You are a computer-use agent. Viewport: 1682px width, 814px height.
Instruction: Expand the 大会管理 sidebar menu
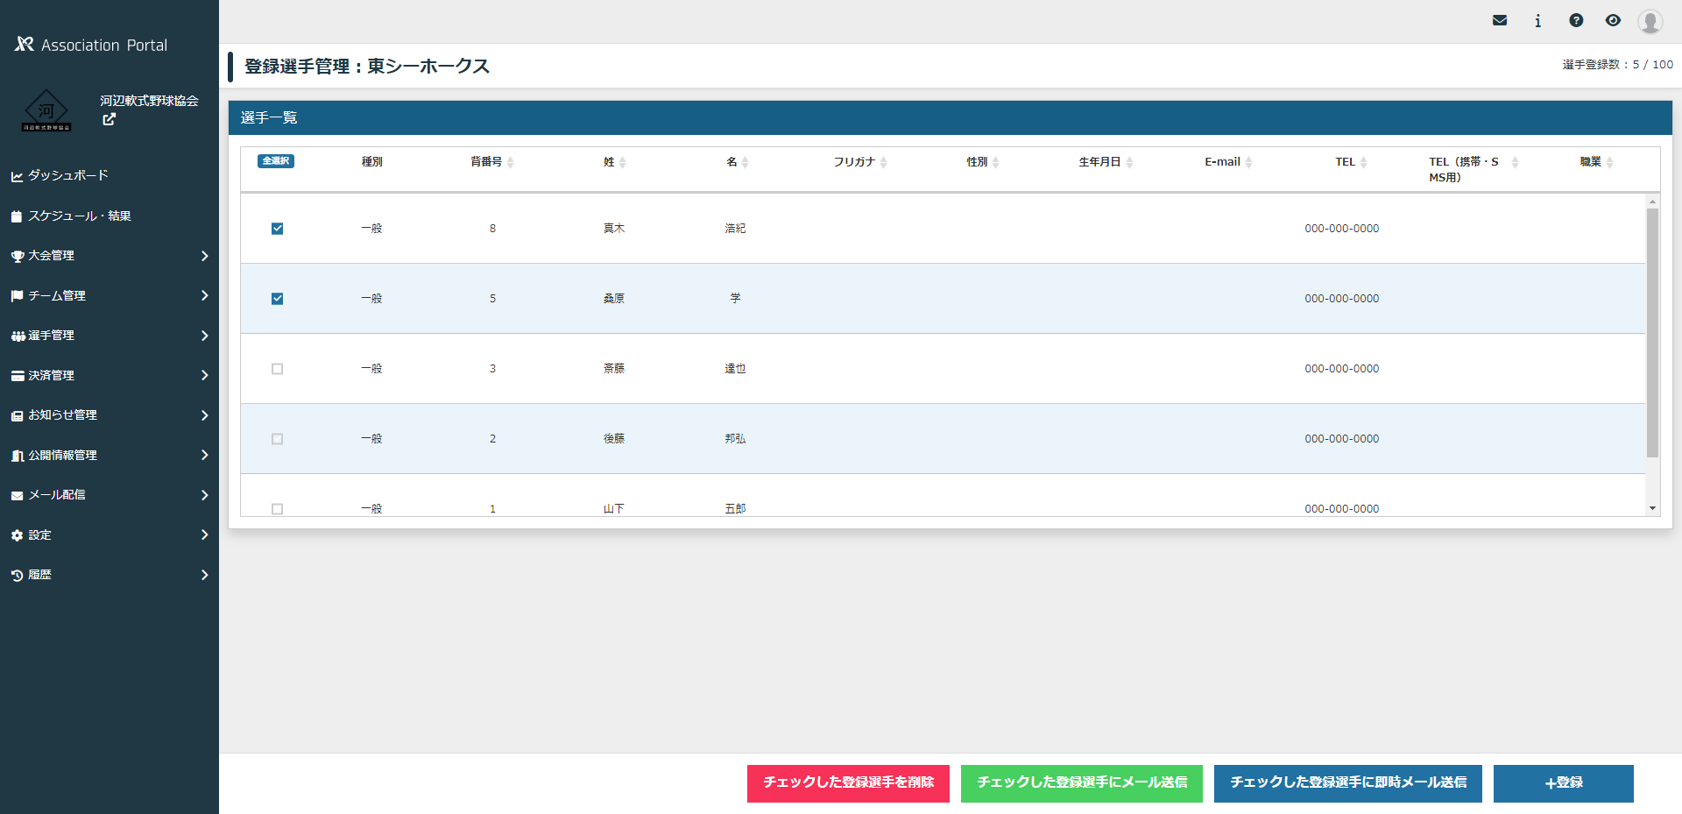coord(110,256)
